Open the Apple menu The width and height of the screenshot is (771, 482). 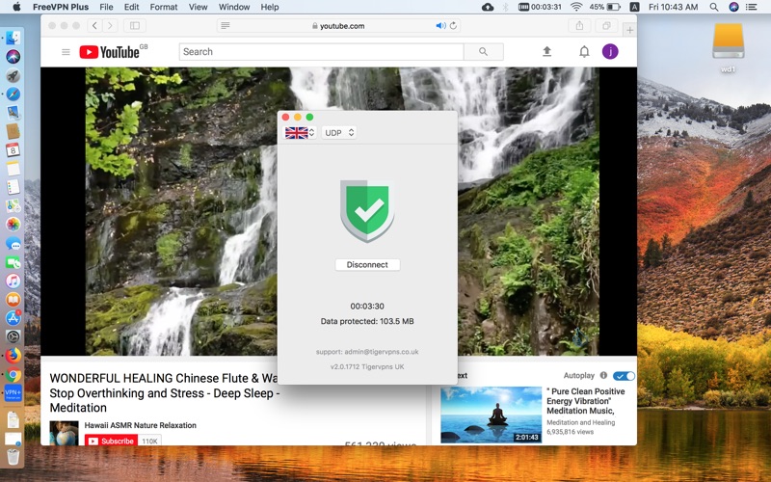(16, 7)
